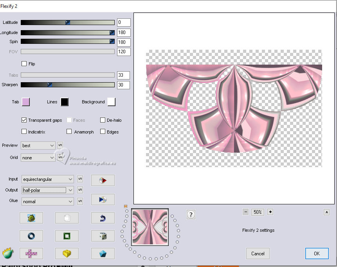Click the blue polyhedron button
This screenshot has height=267, width=337.
(103, 253)
